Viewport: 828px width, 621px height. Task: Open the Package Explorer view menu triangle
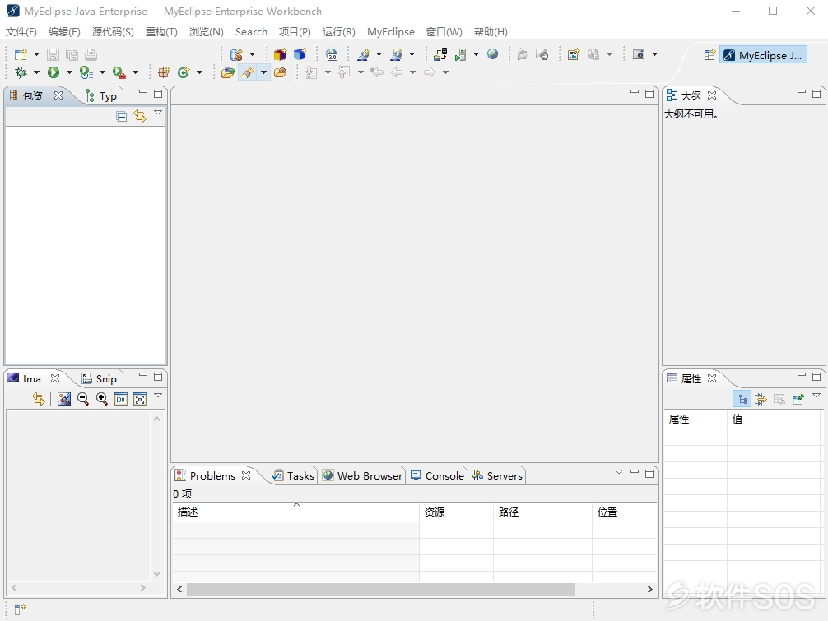(x=158, y=113)
